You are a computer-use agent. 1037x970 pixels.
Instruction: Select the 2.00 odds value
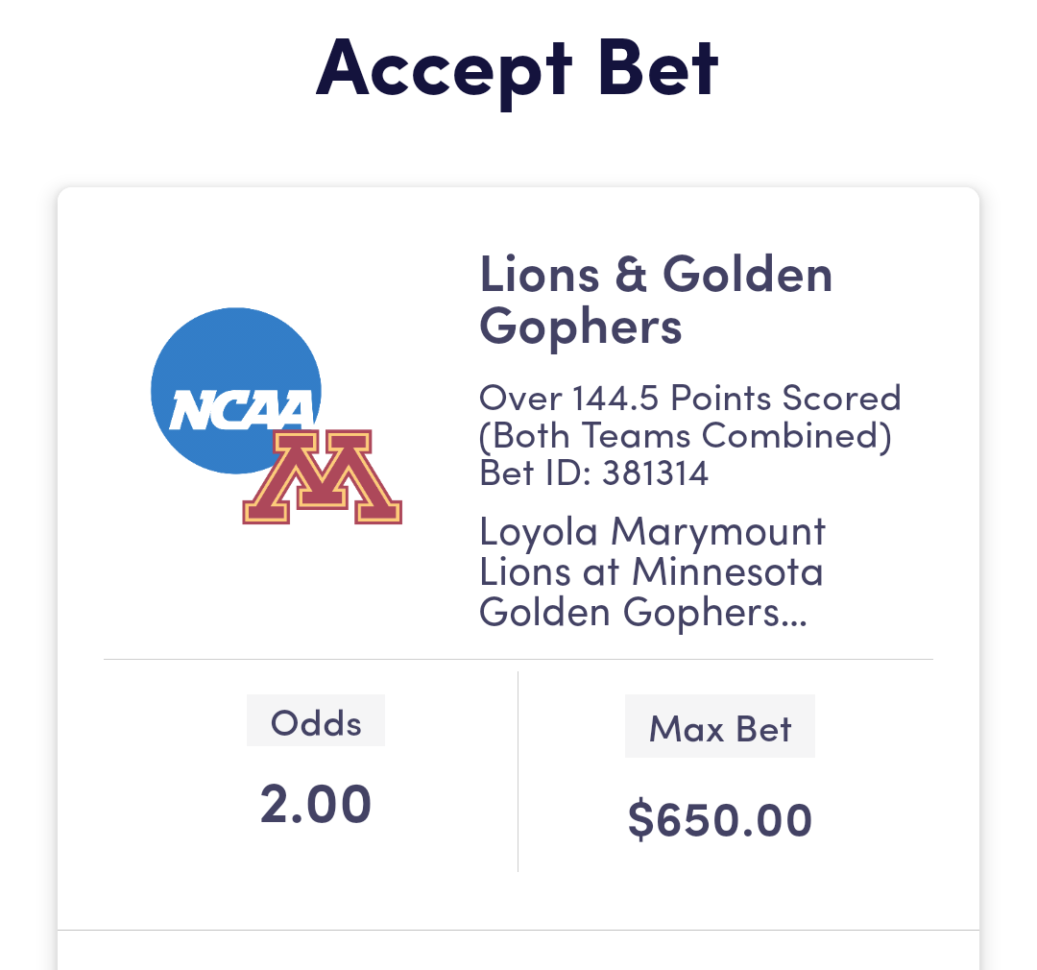click(x=316, y=805)
